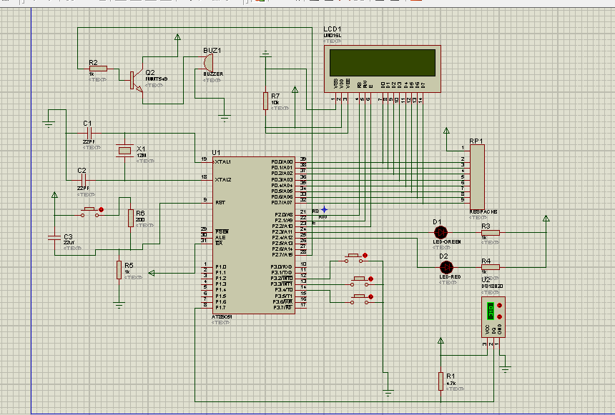Screen dimensions: 615x415
Task: Push the button wired to P3.2/INT0
Action: point(353,256)
